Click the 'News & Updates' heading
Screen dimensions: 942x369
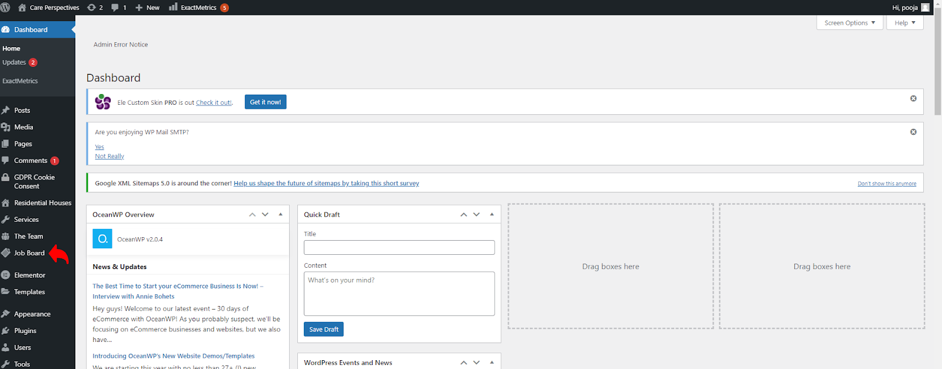coord(120,267)
